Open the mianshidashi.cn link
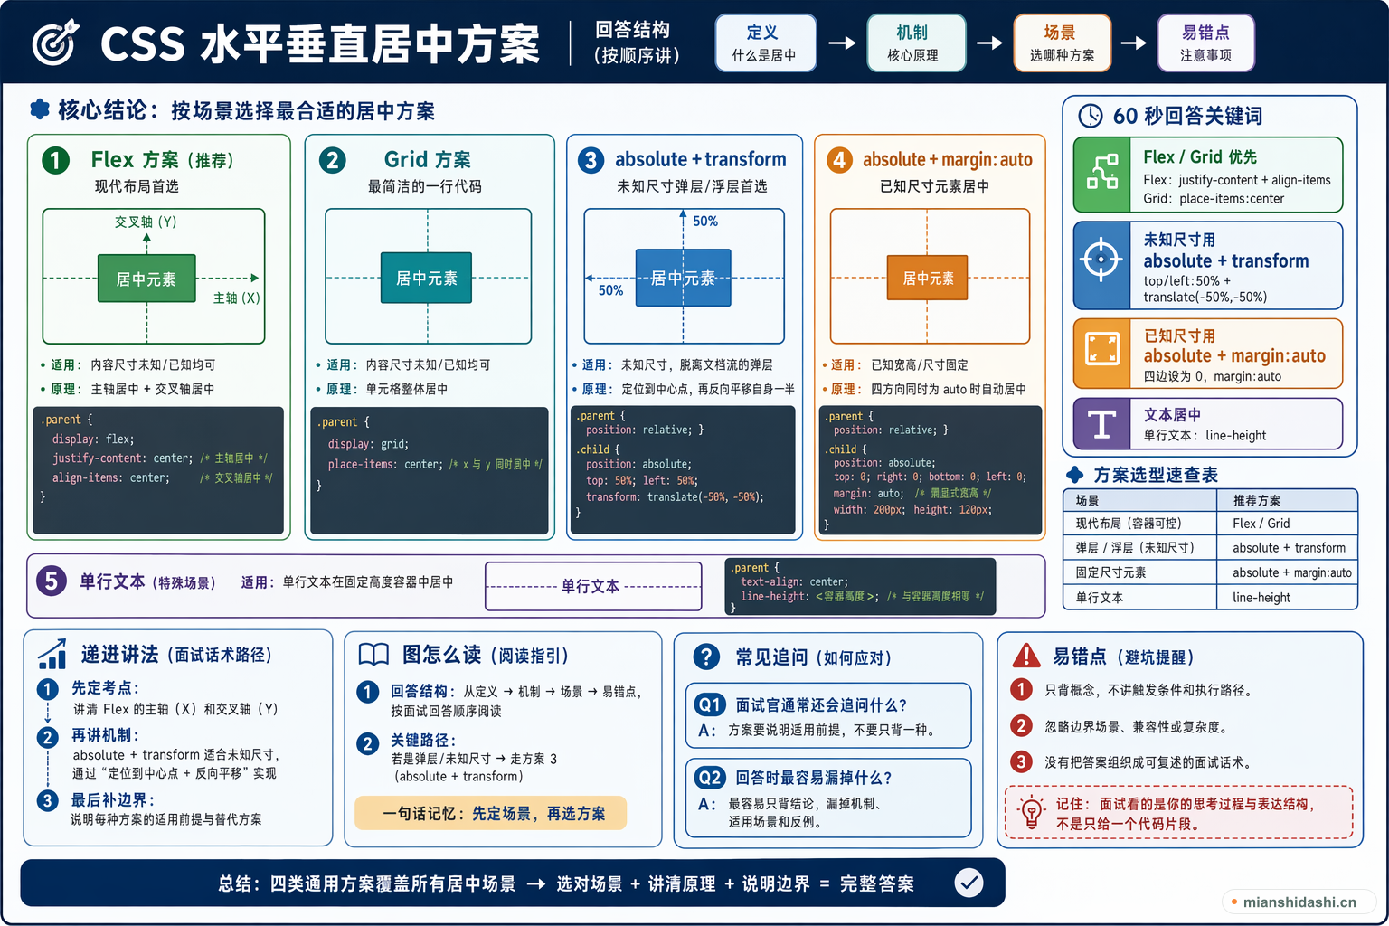1389x926 pixels. click(1299, 902)
